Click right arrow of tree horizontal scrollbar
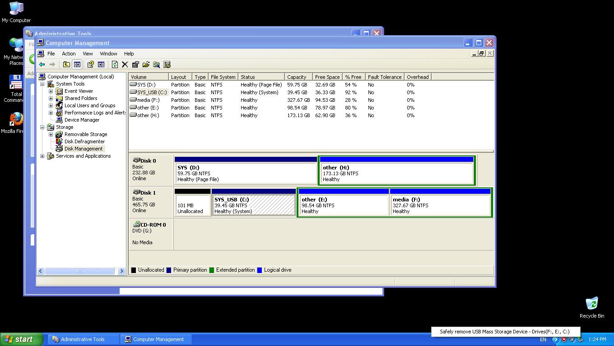Screen dimensions: 614x346 [x=121, y=271]
